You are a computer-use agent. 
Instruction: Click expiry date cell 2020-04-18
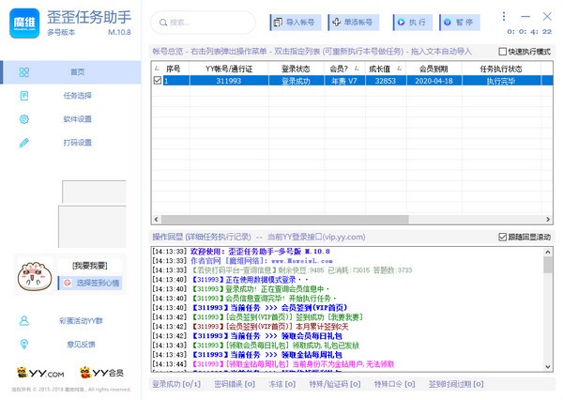pyautogui.click(x=434, y=81)
